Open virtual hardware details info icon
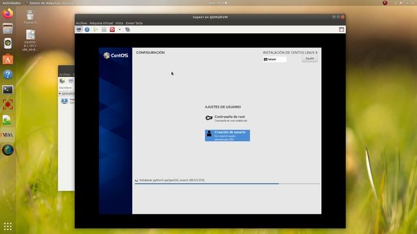 (x=87, y=29)
